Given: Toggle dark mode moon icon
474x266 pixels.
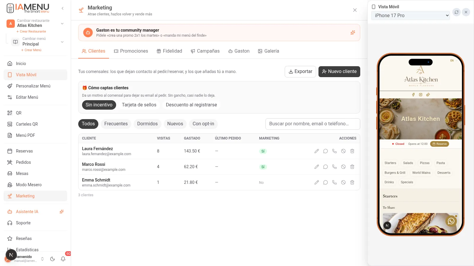Looking at the screenshot, I should (52, 259).
